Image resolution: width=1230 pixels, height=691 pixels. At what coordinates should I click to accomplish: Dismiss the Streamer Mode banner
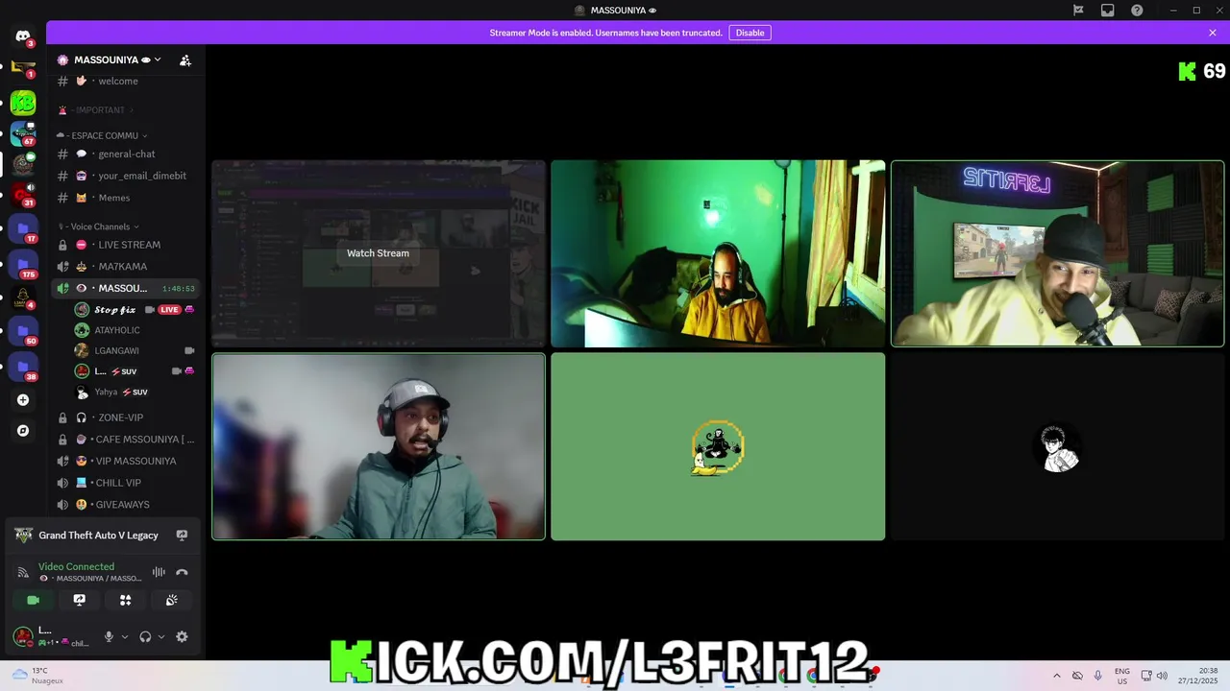point(1213,33)
